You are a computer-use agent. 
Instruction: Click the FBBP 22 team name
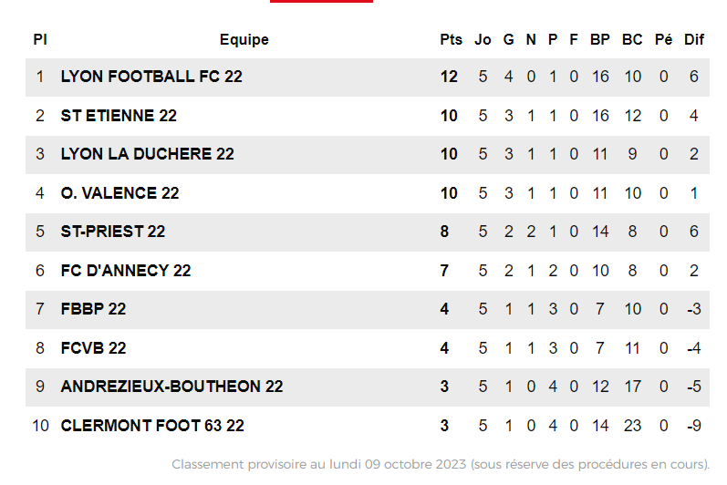(93, 309)
